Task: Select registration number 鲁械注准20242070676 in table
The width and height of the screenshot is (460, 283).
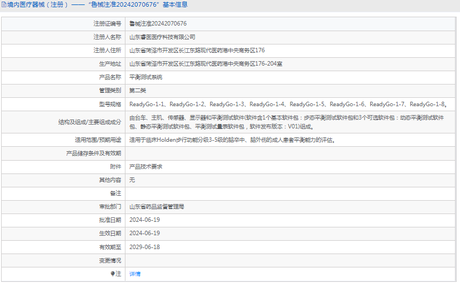Action: pos(158,24)
